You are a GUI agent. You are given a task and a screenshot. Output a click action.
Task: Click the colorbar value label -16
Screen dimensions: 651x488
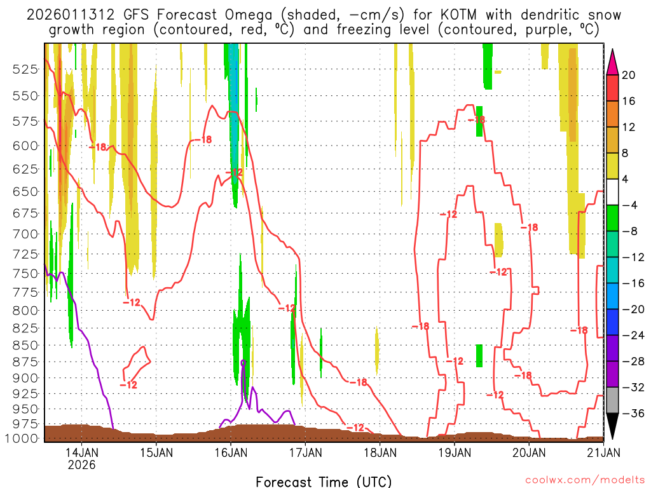tap(633, 283)
